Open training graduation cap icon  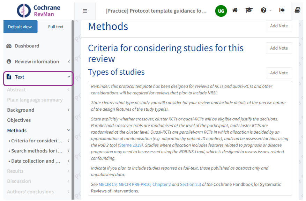[x=249, y=10]
